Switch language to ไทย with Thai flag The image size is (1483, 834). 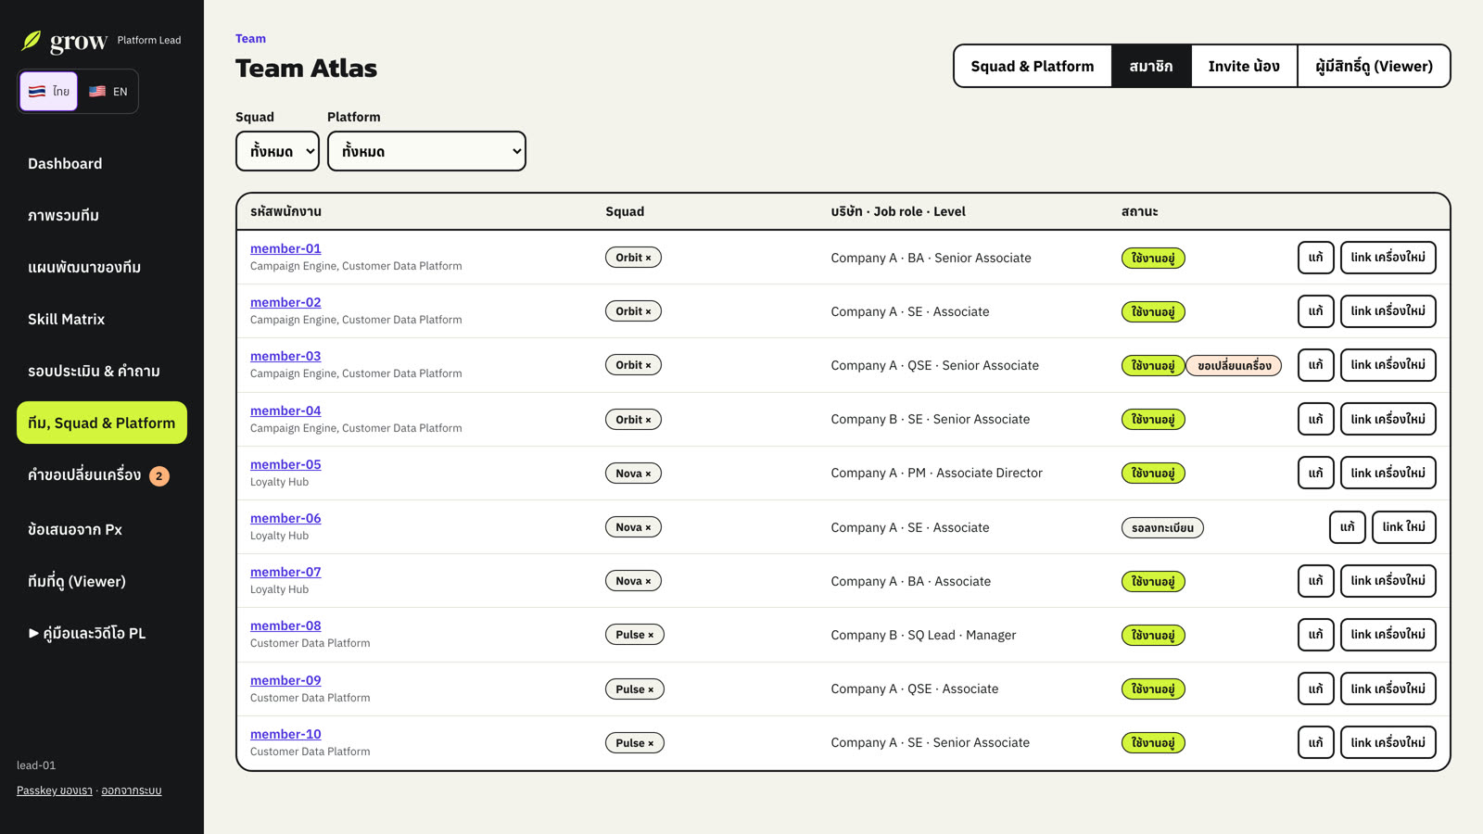(49, 91)
